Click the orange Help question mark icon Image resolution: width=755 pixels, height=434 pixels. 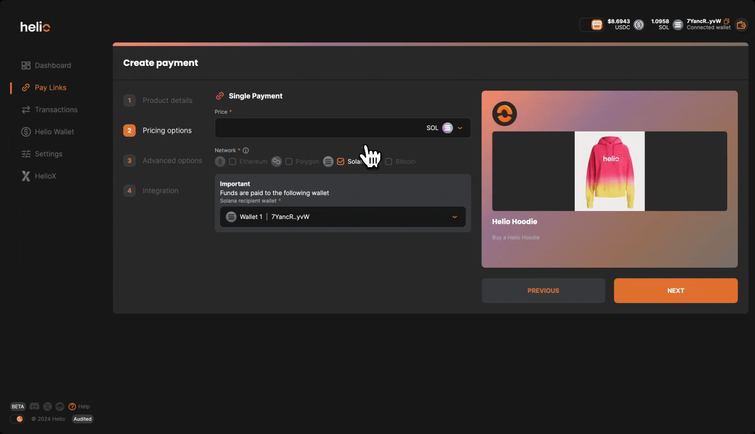tap(72, 406)
